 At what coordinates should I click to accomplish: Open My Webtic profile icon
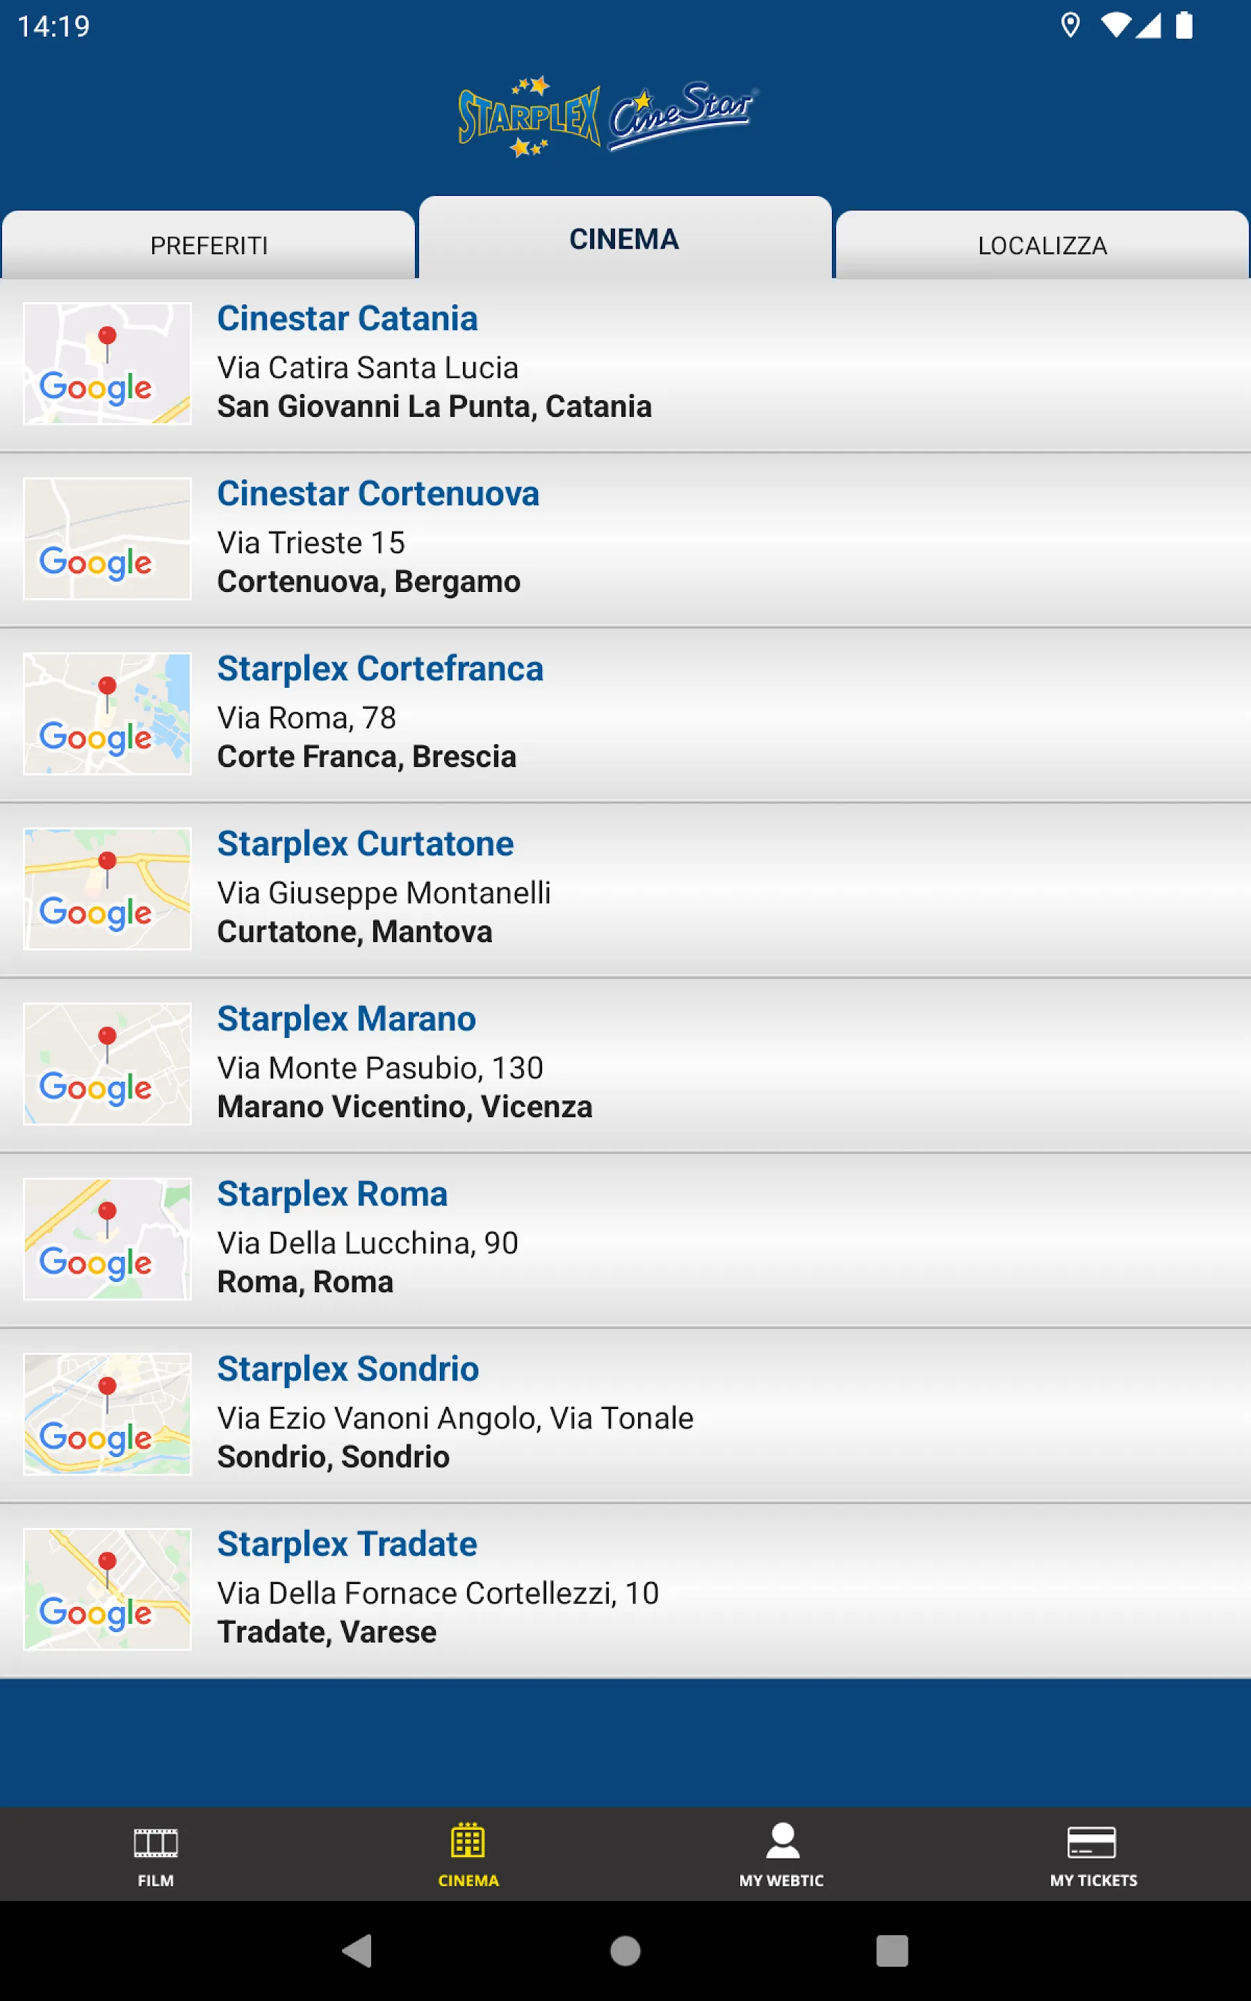tap(782, 1841)
